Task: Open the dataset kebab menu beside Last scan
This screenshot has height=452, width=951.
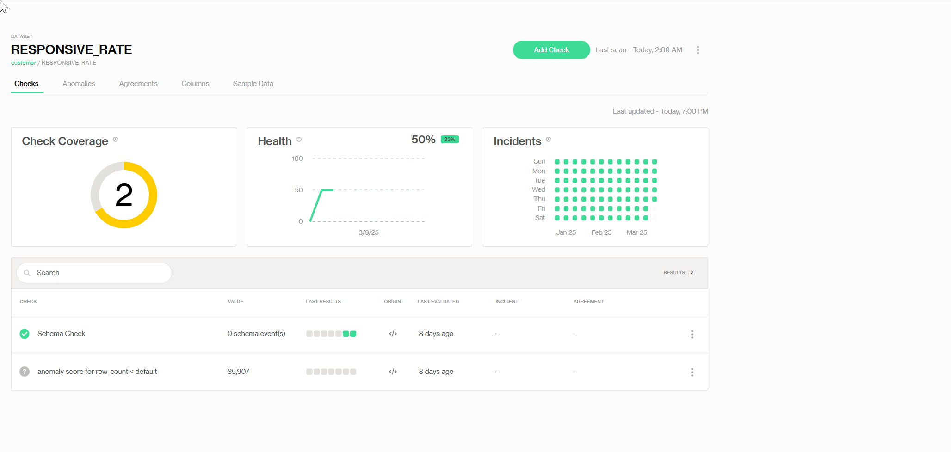Action: [x=698, y=50]
